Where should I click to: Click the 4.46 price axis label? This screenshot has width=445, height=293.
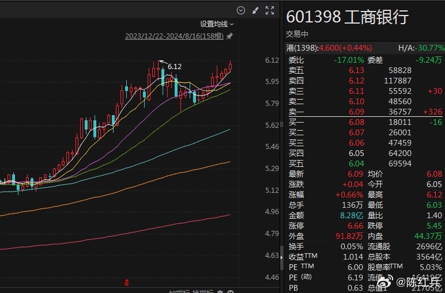pos(272,277)
